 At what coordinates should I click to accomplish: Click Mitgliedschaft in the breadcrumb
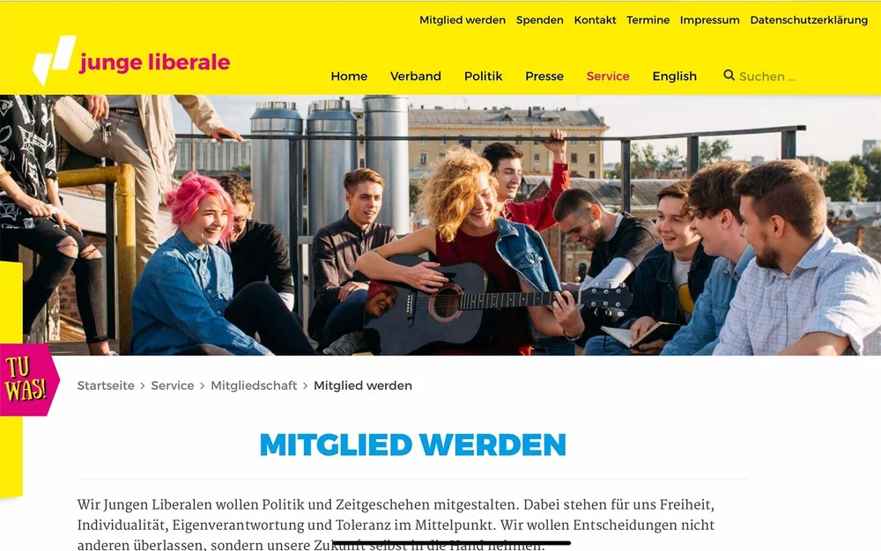coord(254,386)
